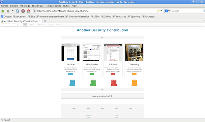
Task: Open the Google bookmark
Action: (6, 17)
